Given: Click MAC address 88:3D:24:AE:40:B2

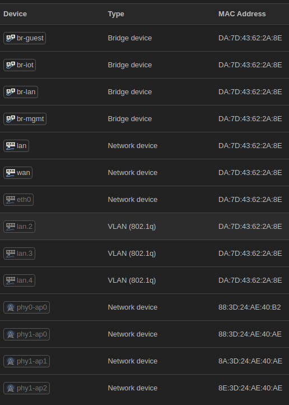Looking at the screenshot, I should 250,307.
